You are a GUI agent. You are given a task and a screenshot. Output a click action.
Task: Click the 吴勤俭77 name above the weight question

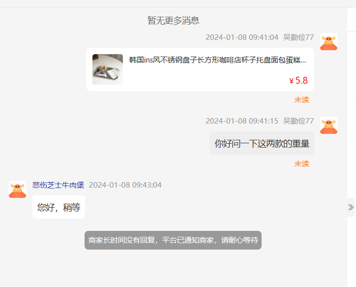pyautogui.click(x=298, y=121)
